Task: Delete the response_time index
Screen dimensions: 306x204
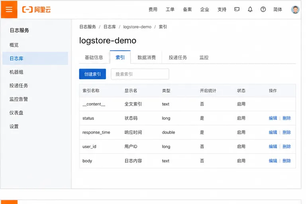Action: pyautogui.click(x=287, y=132)
